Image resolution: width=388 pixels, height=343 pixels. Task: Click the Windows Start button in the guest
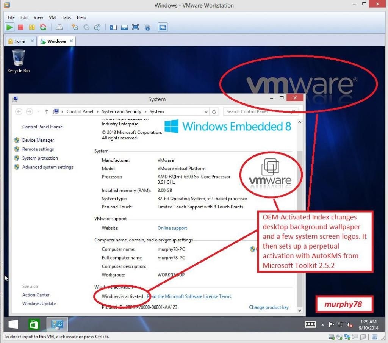tap(13, 324)
